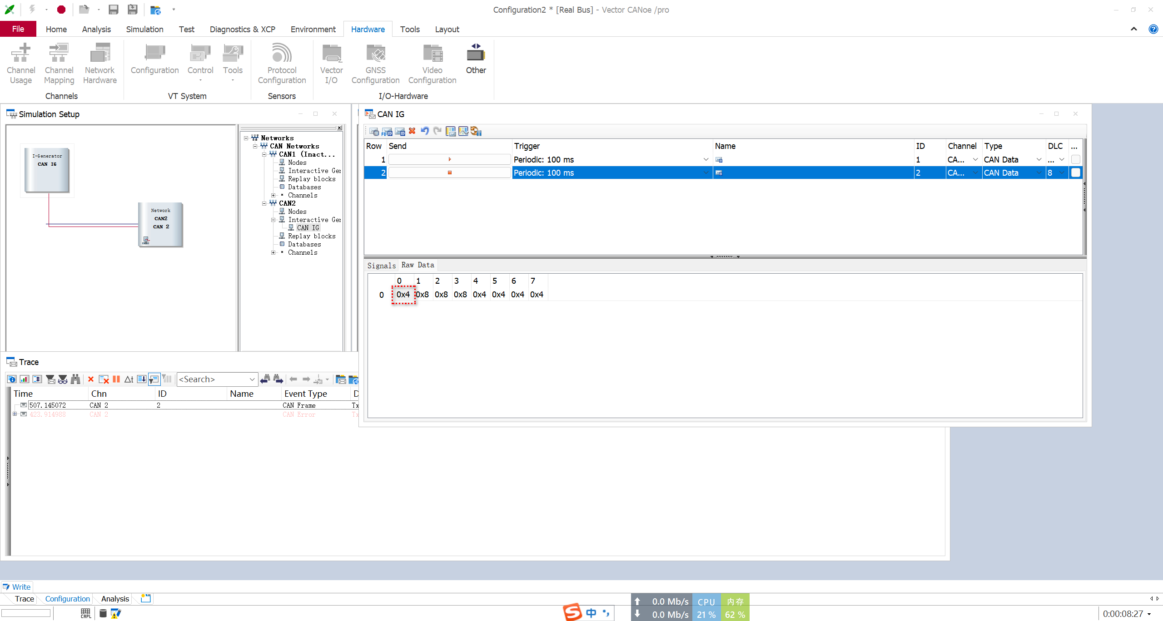Select CAN IG node under CAN2 tree
The image size is (1163, 621).
(x=308, y=228)
